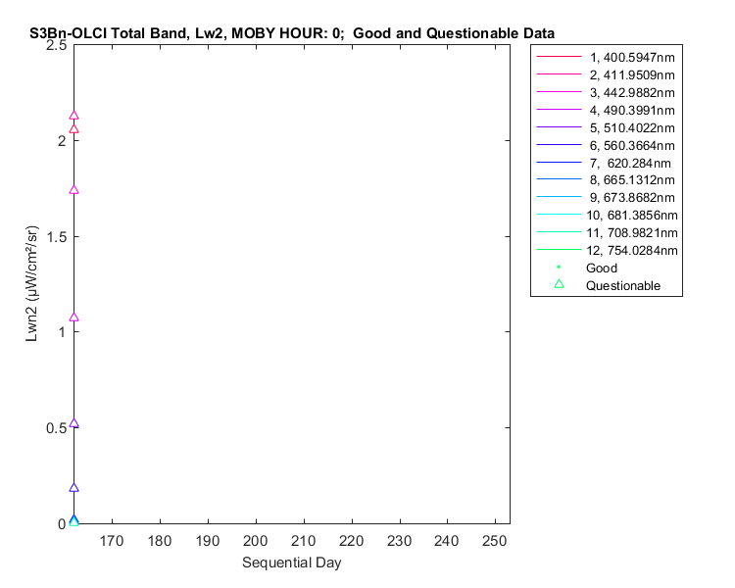Select the topmost magenta triangle data point

point(73,116)
